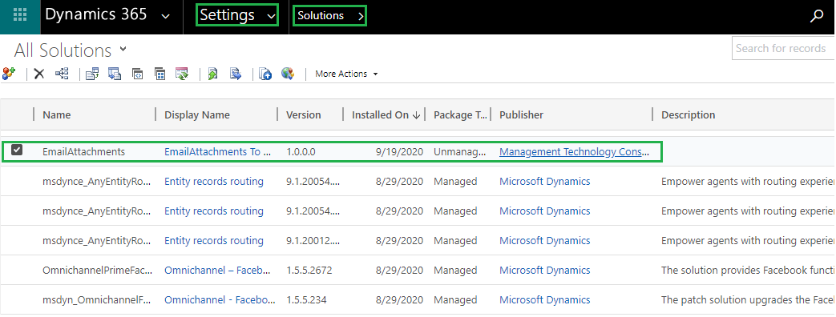Click the Show Dependencies tree icon

click(x=62, y=74)
